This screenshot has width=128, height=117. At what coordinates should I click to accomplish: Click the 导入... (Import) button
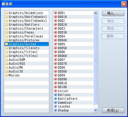[113, 14]
